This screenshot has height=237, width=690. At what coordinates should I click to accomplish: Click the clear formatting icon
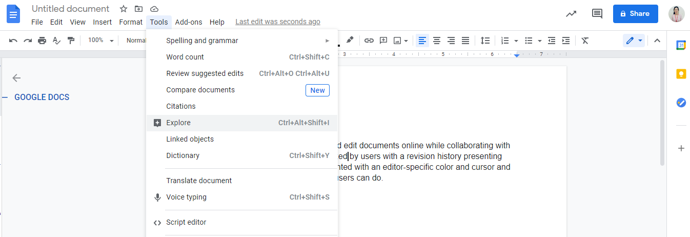tap(585, 41)
